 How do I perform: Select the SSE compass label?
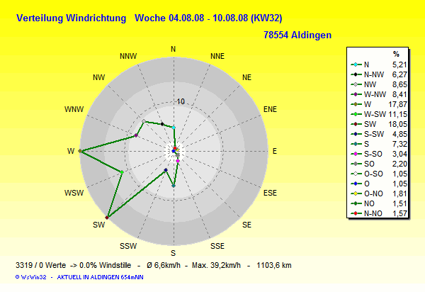(218, 246)
